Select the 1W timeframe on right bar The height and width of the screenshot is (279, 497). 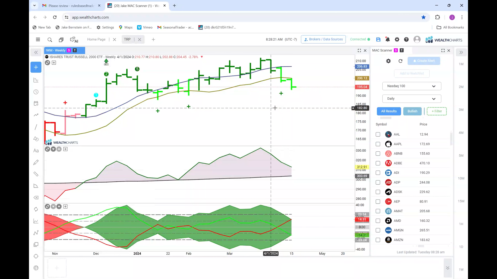coord(461,270)
